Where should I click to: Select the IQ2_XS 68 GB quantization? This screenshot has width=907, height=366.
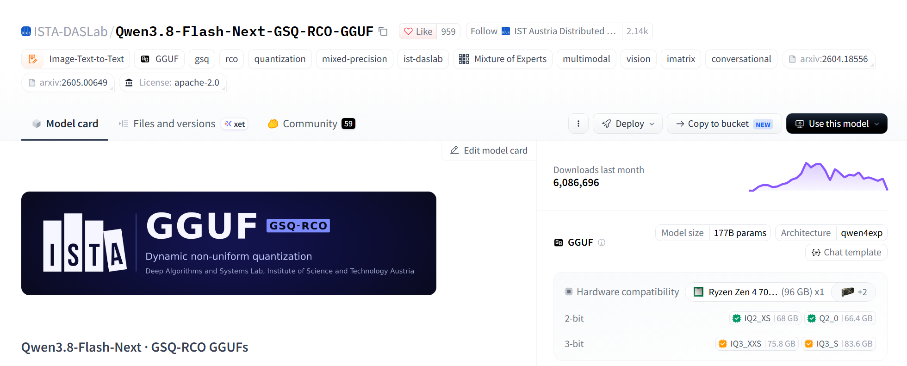pos(766,318)
